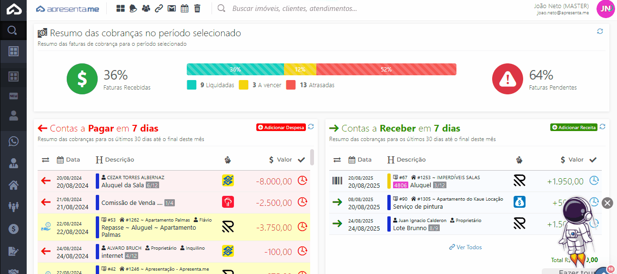Click clock status icon for -8.000,00 expense
Screen dimensions: 617x274
[x=302, y=181]
